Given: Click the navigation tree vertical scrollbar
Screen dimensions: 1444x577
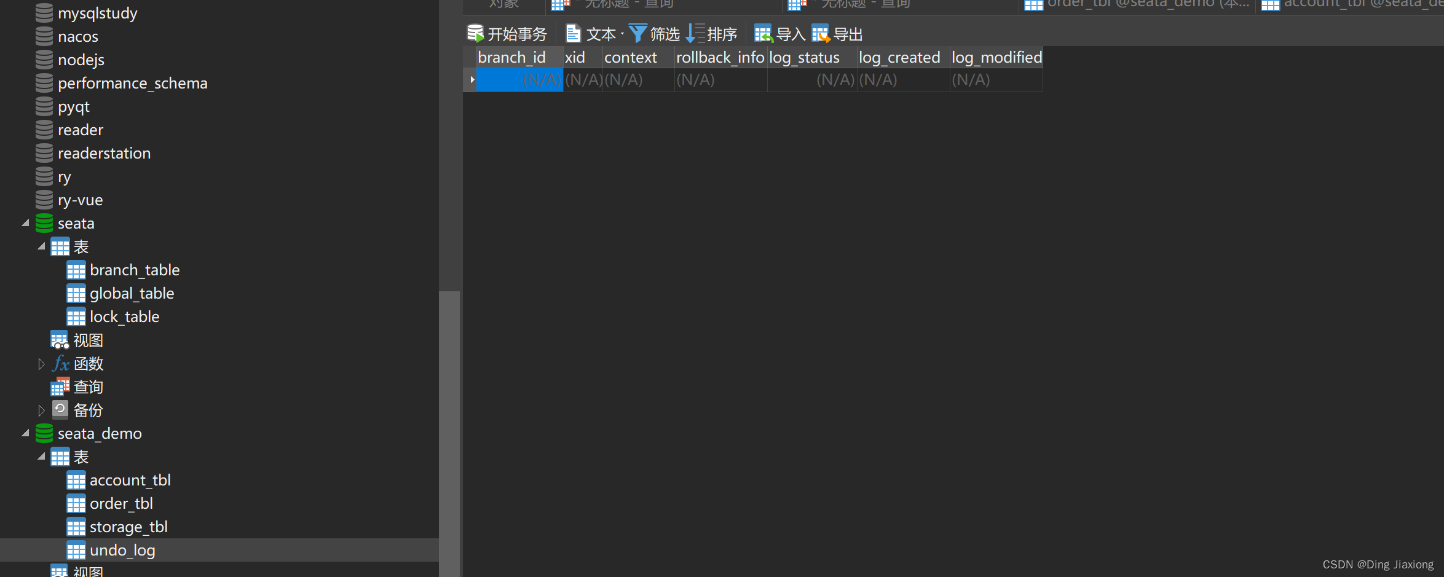Looking at the screenshot, I should [449, 434].
